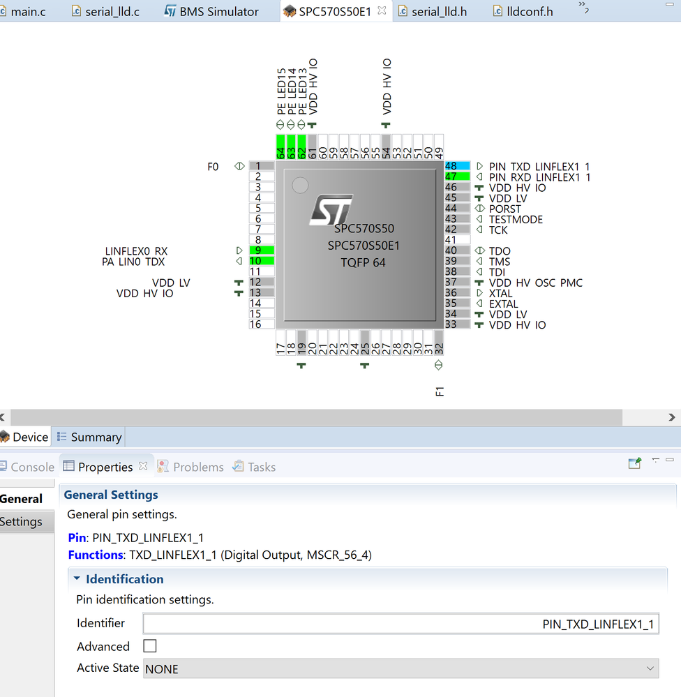
Task: Click the power symbol below pin 25
Action: [x=364, y=366]
